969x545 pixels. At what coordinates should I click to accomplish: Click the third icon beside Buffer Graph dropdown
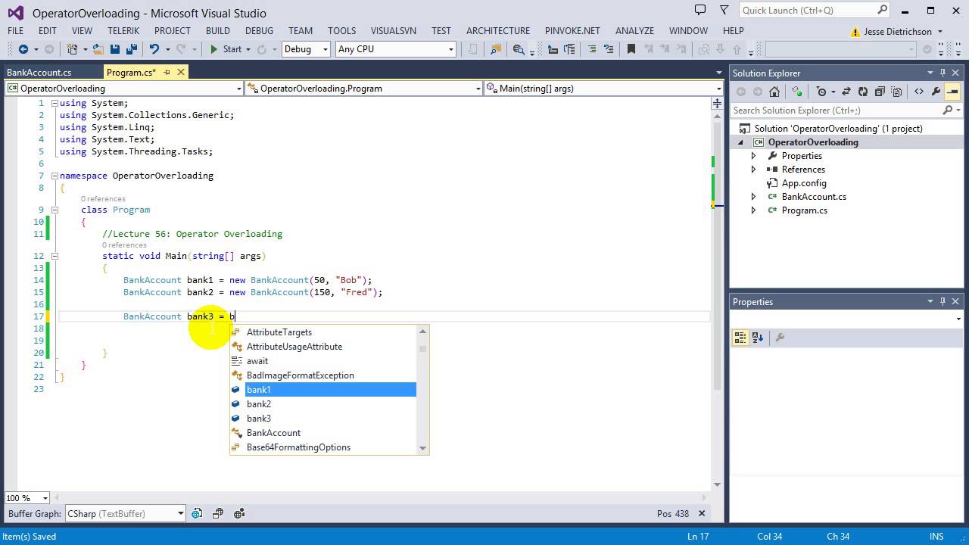tap(239, 513)
